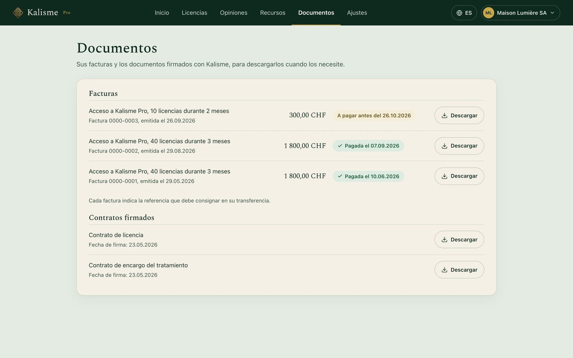Click checkmark icon in Pagada el 07.09.2026
This screenshot has width=573, height=358.
point(340,146)
